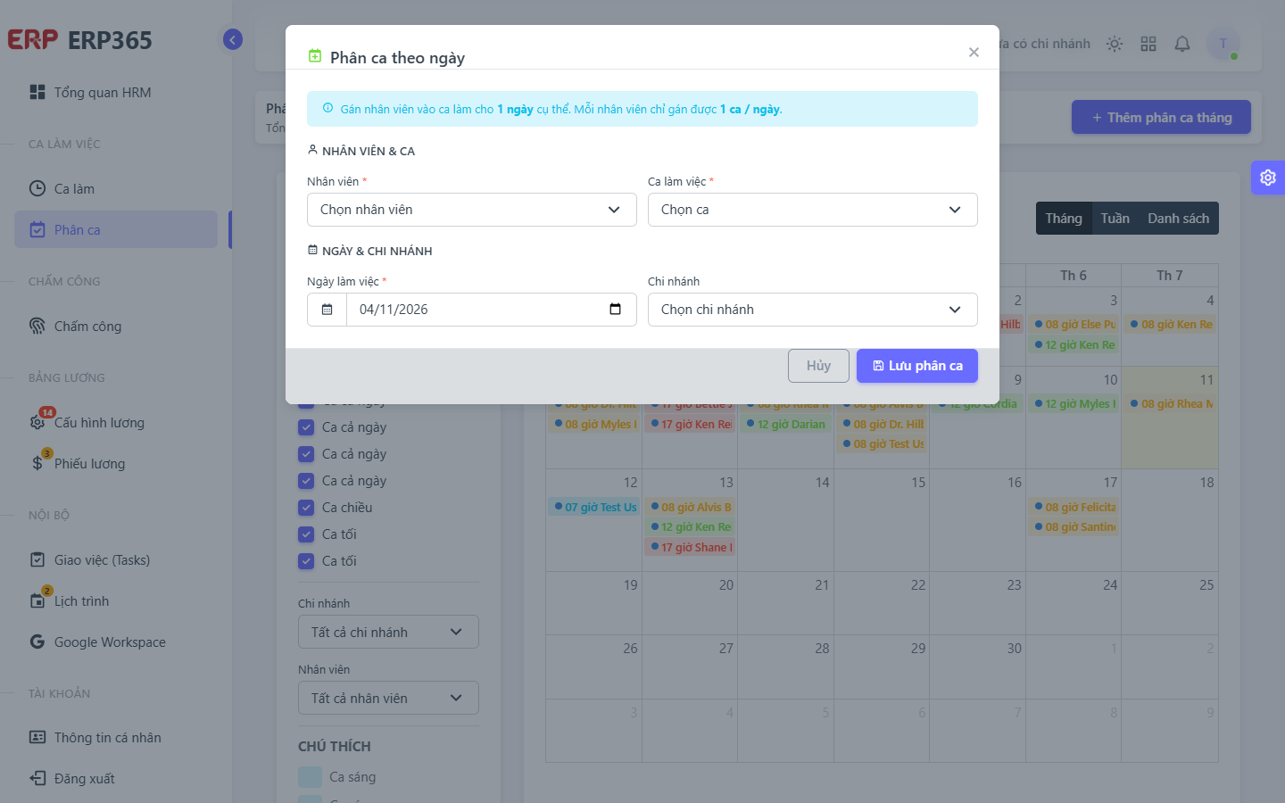Collapse the sidebar with the chevron button
Viewport: 1285px width, 803px height.
[x=233, y=39]
